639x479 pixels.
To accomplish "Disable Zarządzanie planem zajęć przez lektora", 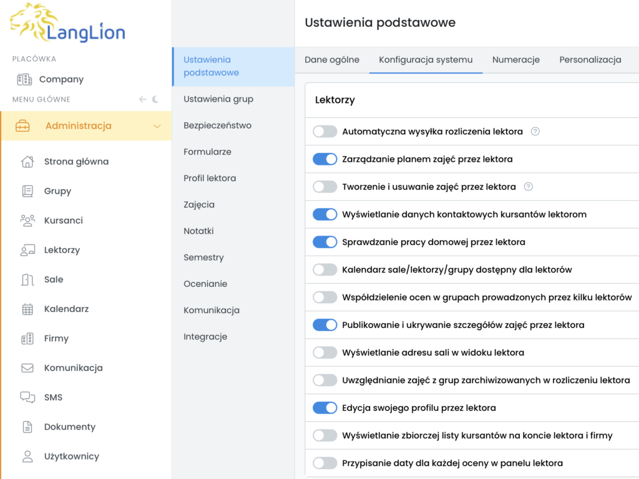I will click(324, 159).
